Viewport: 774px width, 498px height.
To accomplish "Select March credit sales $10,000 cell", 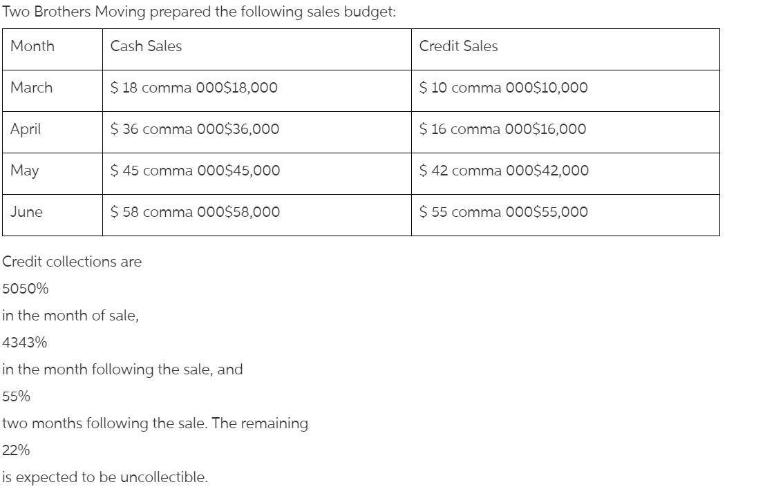I will [565, 90].
